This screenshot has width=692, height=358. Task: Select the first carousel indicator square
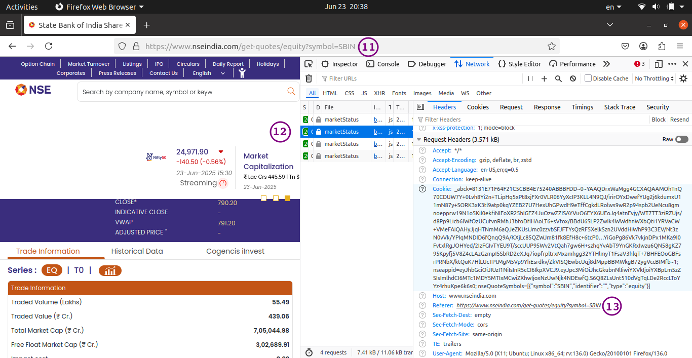point(263,198)
